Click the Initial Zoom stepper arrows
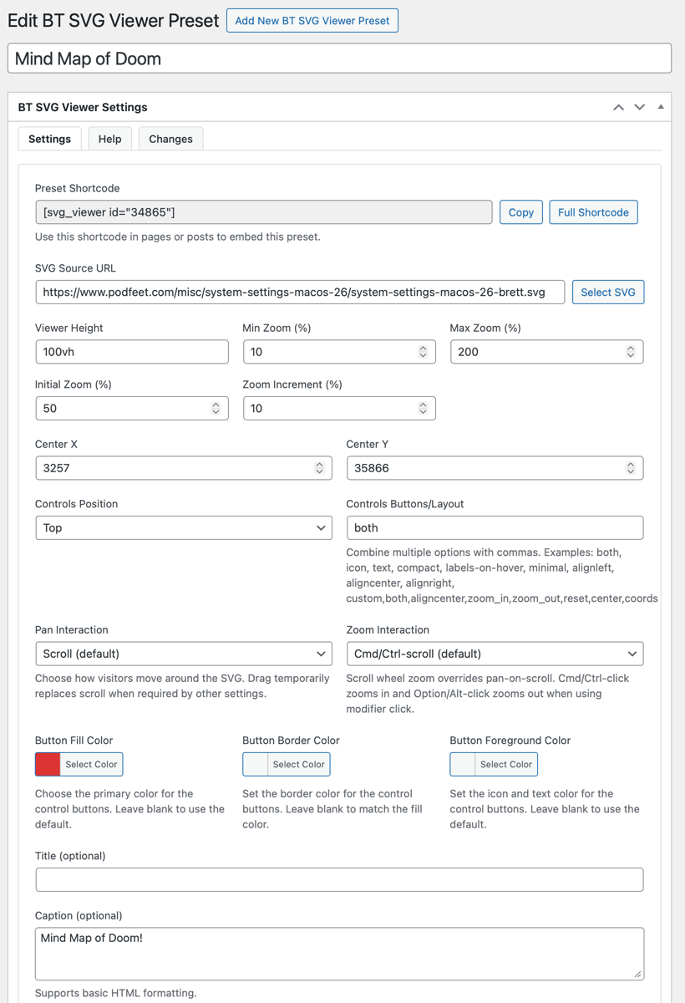The width and height of the screenshot is (685, 1003). 216,408
